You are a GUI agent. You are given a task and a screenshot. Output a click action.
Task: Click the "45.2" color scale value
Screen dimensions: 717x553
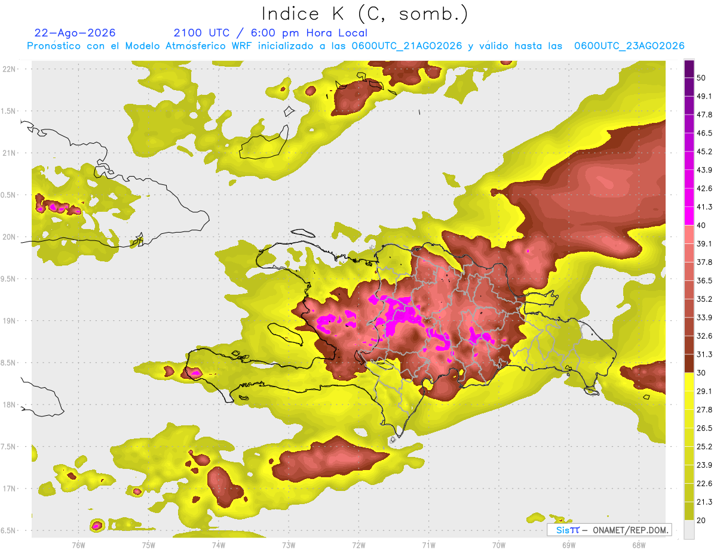704,152
